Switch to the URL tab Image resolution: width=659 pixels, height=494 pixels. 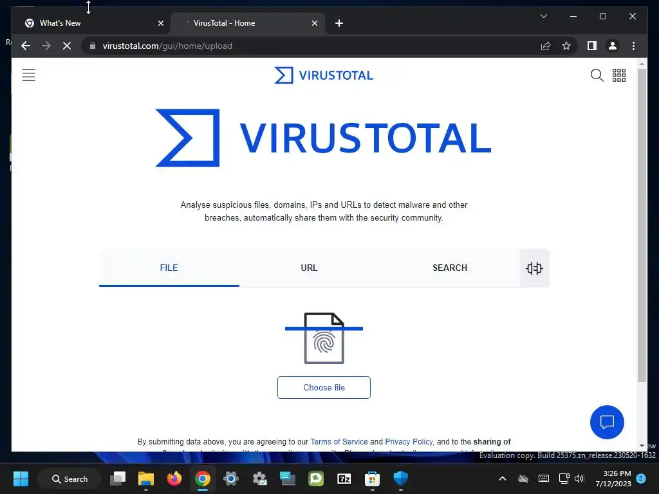click(310, 268)
